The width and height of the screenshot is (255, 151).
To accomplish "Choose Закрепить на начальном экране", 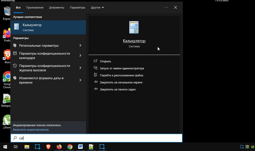I will pyautogui.click(x=121, y=82).
